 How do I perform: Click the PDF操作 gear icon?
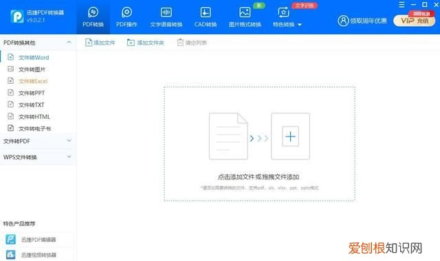pos(126,12)
